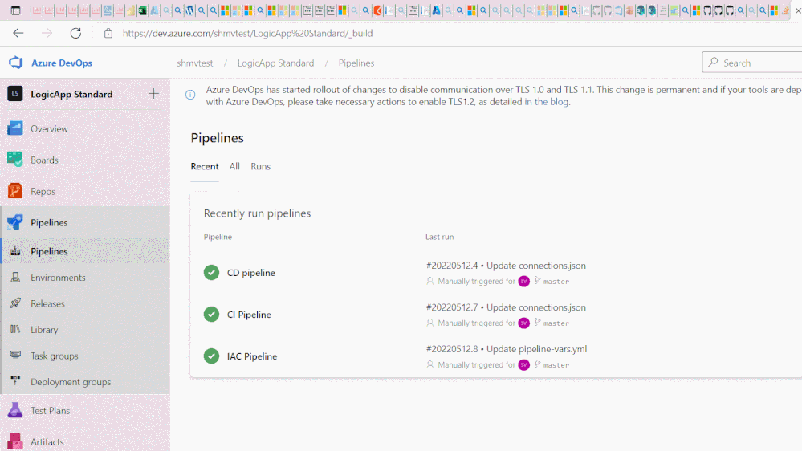Open the Boards section icon
The height and width of the screenshot is (451, 802).
pyautogui.click(x=15, y=160)
